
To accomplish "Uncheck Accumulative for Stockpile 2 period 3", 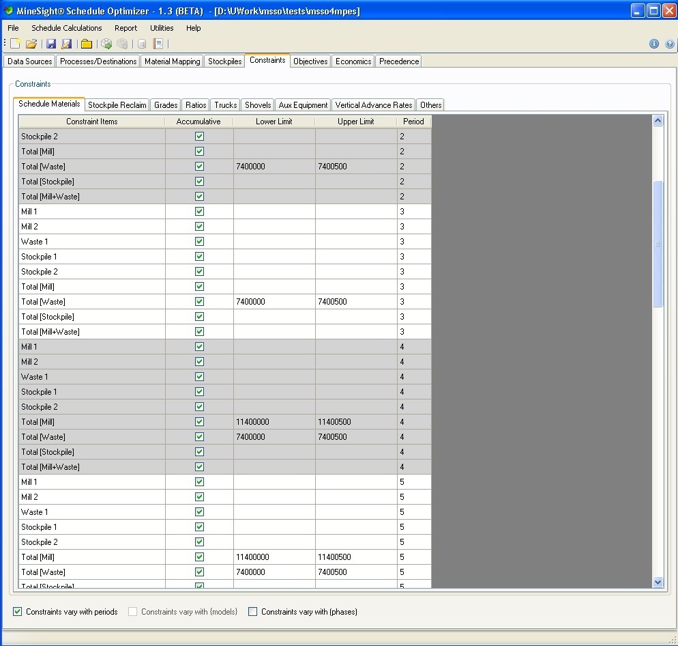I will (x=199, y=272).
